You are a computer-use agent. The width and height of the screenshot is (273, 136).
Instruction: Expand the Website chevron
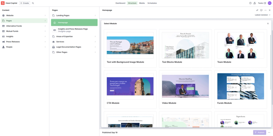[45, 15]
